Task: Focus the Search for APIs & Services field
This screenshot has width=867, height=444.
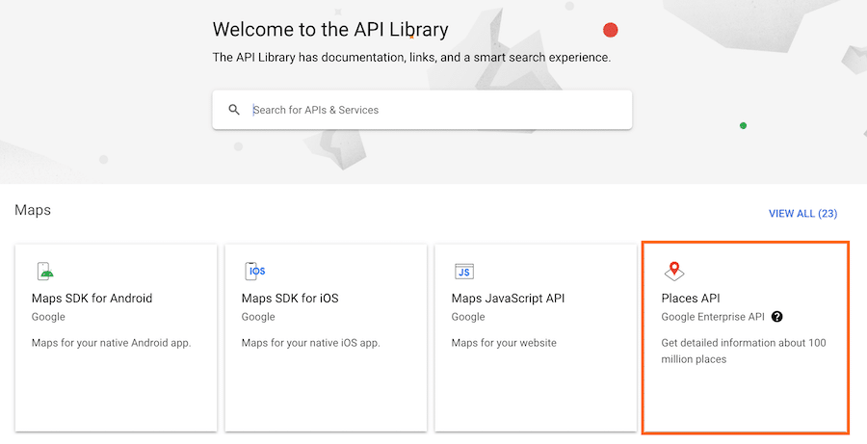Action: 433,110
